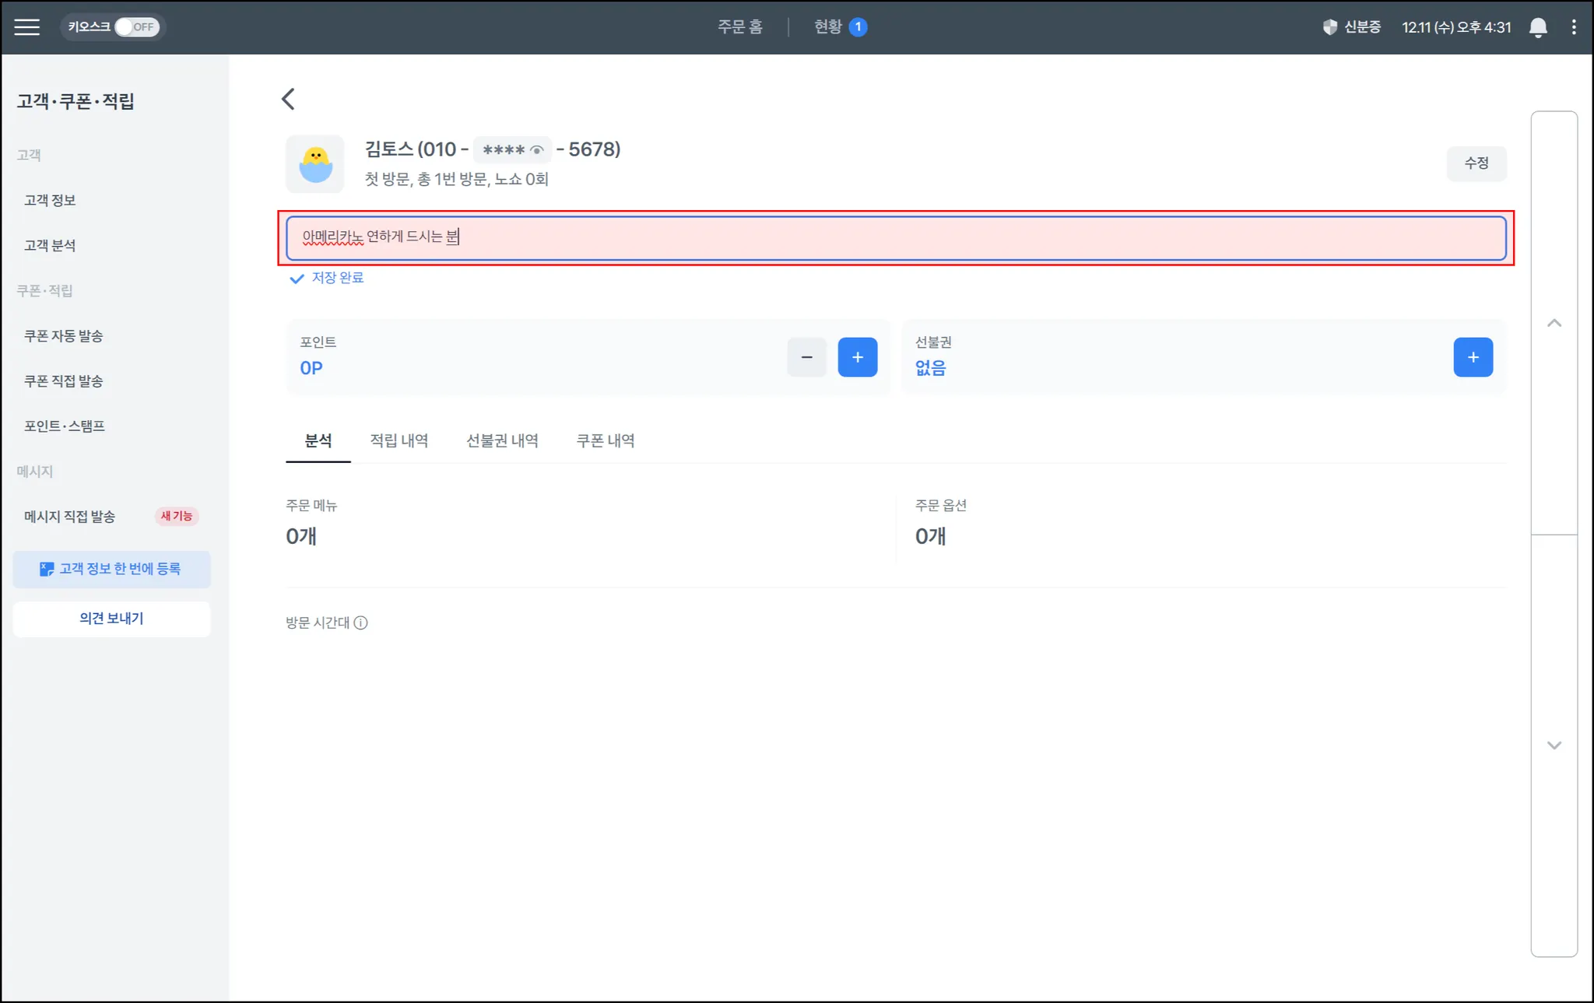Subtract points with the minus button
Viewport: 1594px width, 1003px height.
coord(806,357)
